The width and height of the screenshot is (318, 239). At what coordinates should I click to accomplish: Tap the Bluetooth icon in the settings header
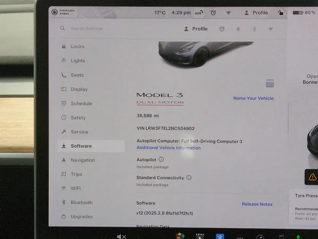(254, 29)
